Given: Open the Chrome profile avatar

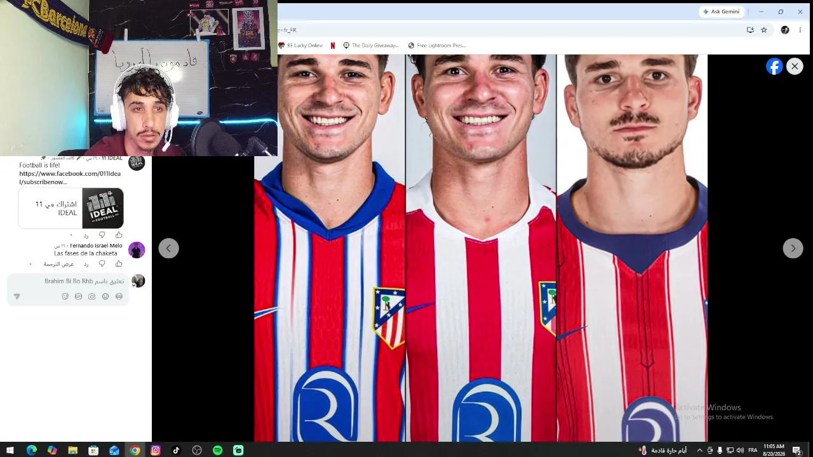Looking at the screenshot, I should 785,30.
